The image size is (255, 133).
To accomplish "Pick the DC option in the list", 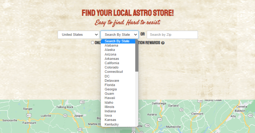I will [x=107, y=76].
